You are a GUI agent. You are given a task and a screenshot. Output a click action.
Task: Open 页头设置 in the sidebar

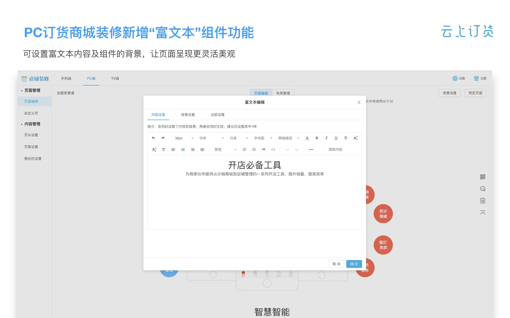31,135
